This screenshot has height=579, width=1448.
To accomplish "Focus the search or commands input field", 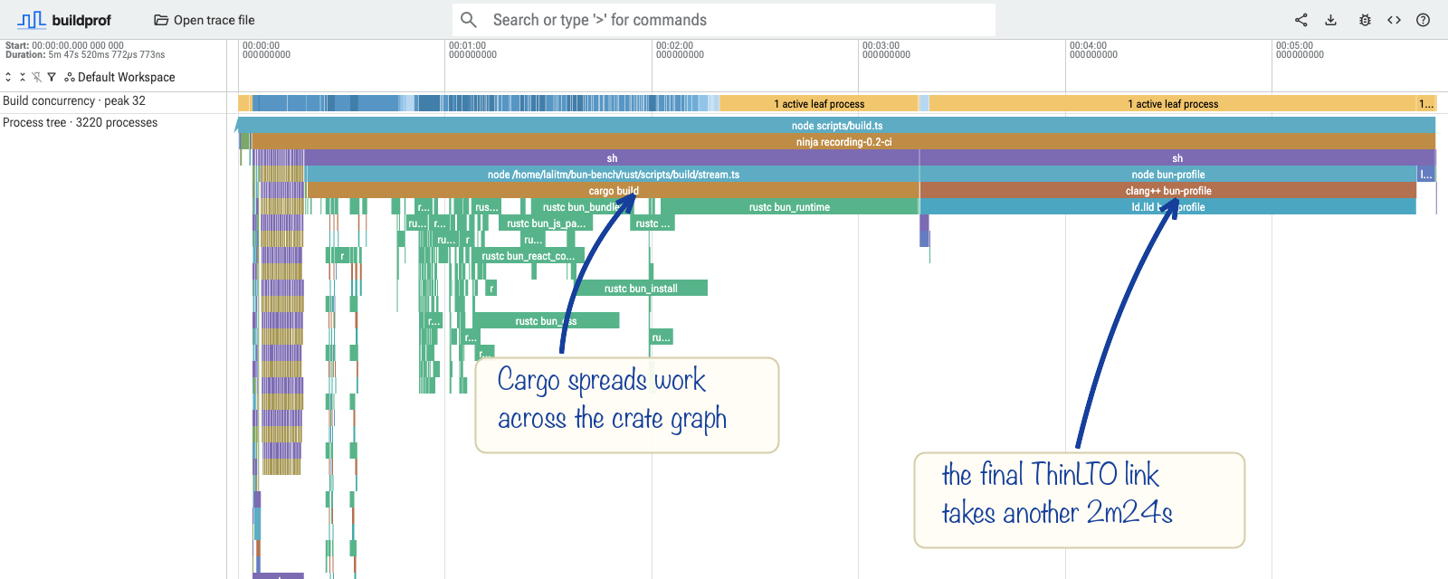I will [x=724, y=20].
